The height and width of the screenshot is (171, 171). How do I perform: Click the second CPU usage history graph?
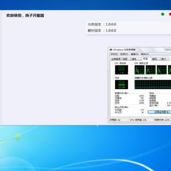[151, 70]
